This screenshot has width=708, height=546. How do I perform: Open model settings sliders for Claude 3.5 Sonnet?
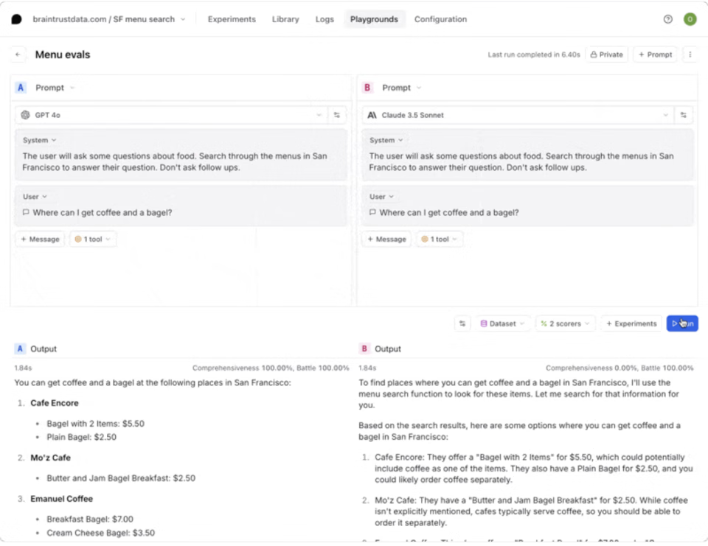(x=684, y=115)
